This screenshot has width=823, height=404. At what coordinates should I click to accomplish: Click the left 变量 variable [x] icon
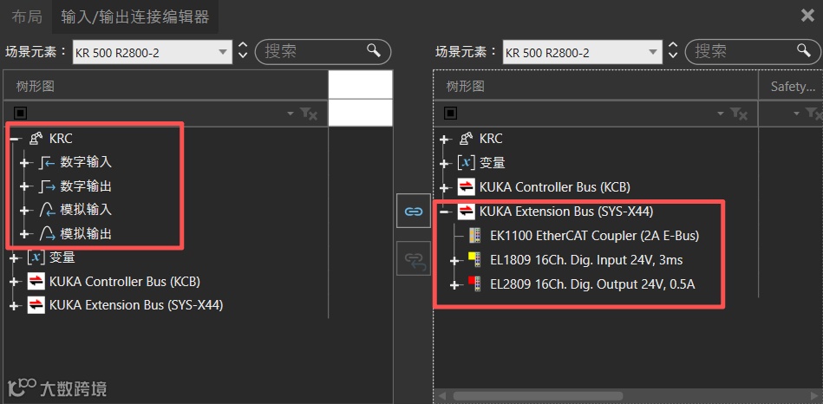coord(36,257)
